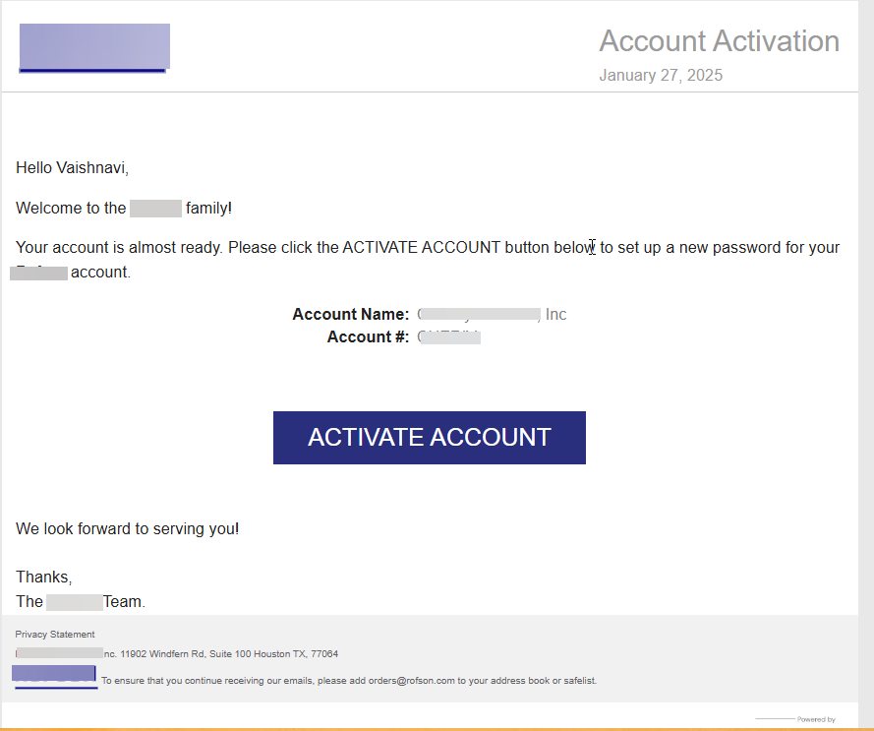Click the Powered by text
This screenshot has height=731, width=874.
point(816,719)
